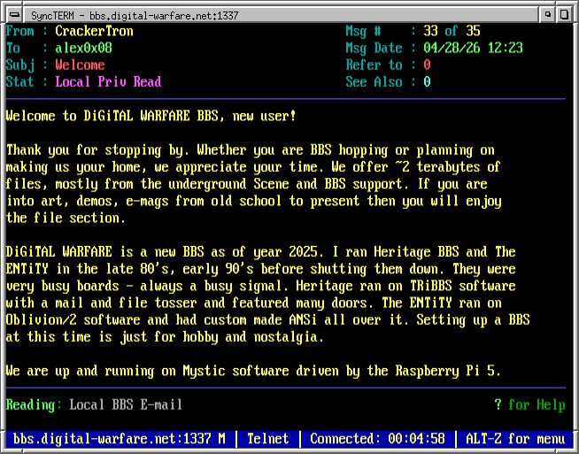Click the line mentioning Raspberry Pi 5
Screen dimensions: 579x454
(x=253, y=371)
